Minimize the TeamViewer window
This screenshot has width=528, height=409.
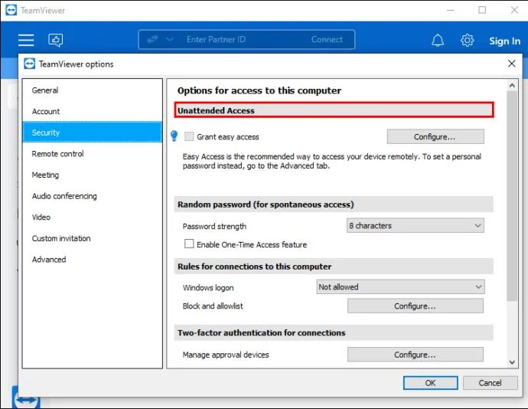tap(451, 10)
